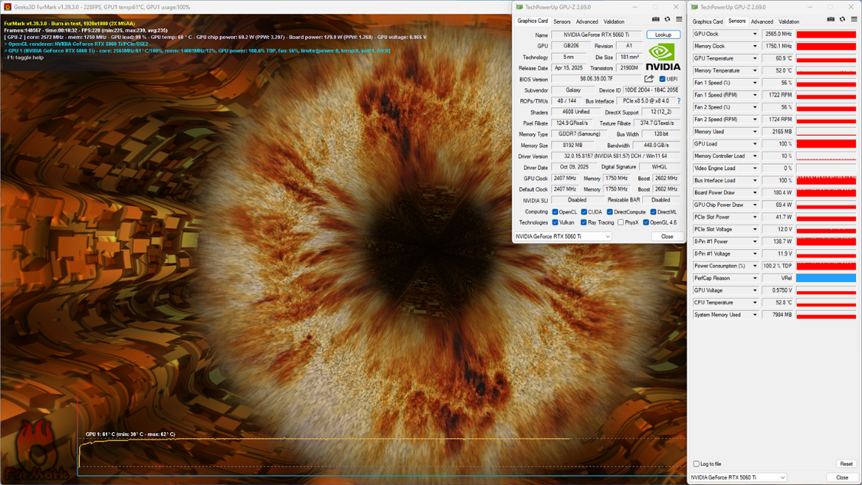Click the Bus Interface Load red graph
Viewport: 862px width, 485px height.
826,180
